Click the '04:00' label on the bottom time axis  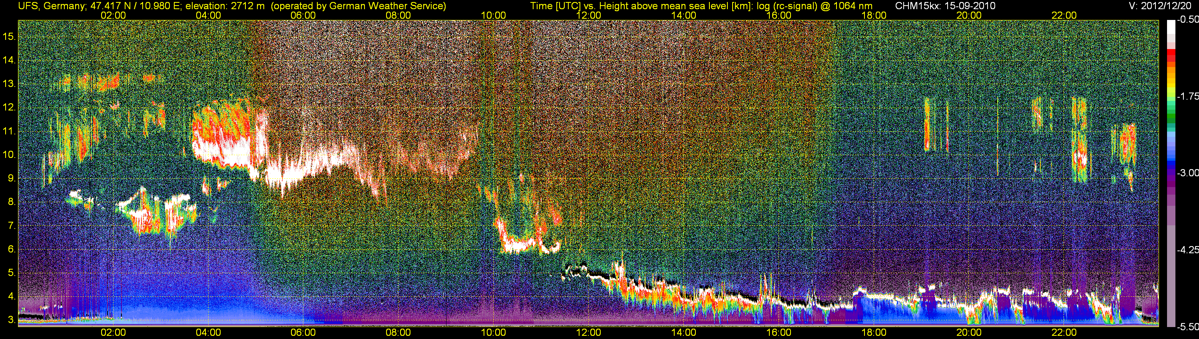(x=208, y=333)
